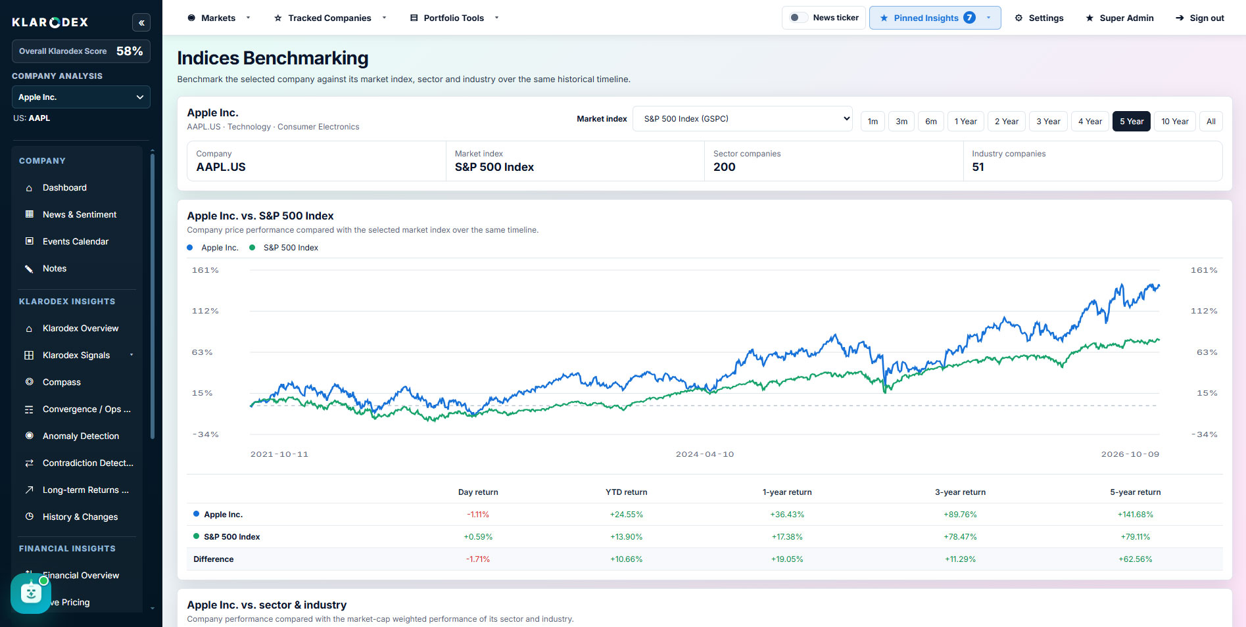Click the blue Apple Inc. dot in returns table

pyautogui.click(x=196, y=514)
